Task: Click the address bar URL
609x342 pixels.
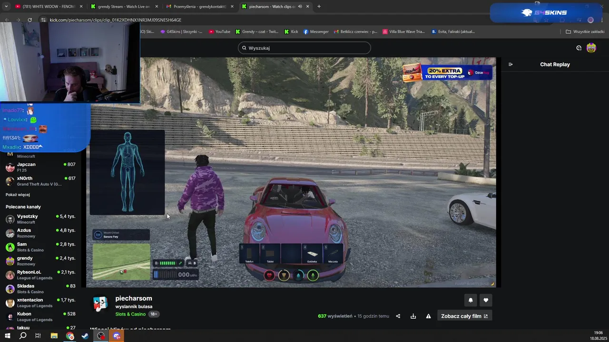Action: coord(116,20)
